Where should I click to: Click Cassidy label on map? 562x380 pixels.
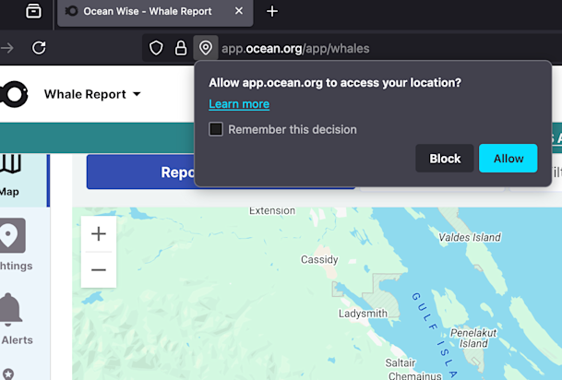[319, 259]
